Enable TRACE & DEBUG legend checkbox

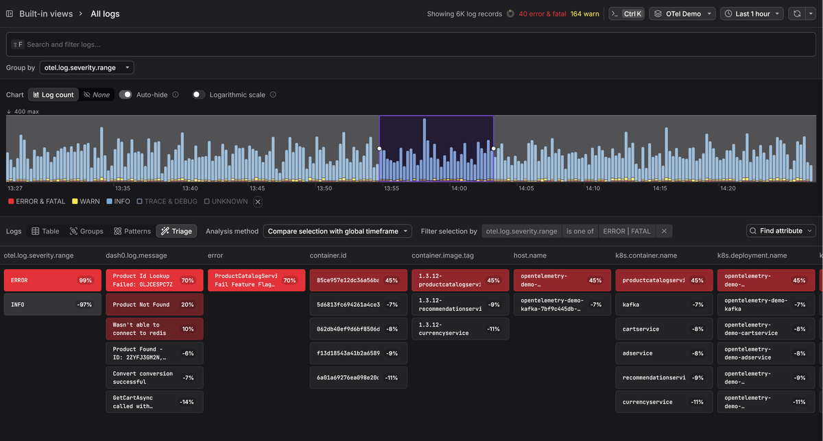tap(167, 201)
